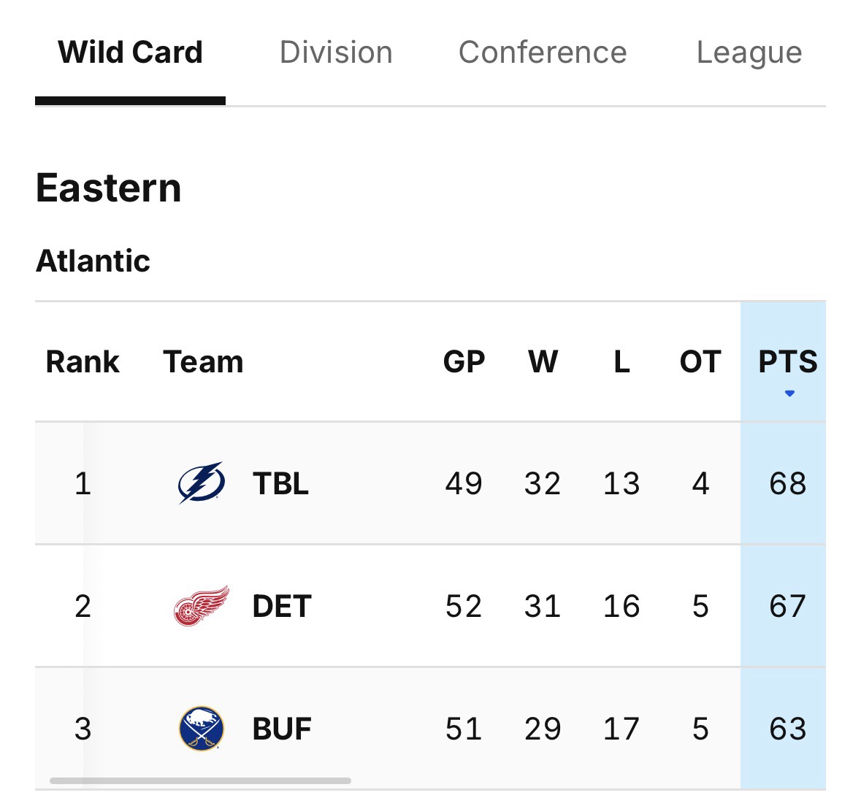The width and height of the screenshot is (861, 806).
Task: Select the Wild Card tab
Action: (130, 53)
